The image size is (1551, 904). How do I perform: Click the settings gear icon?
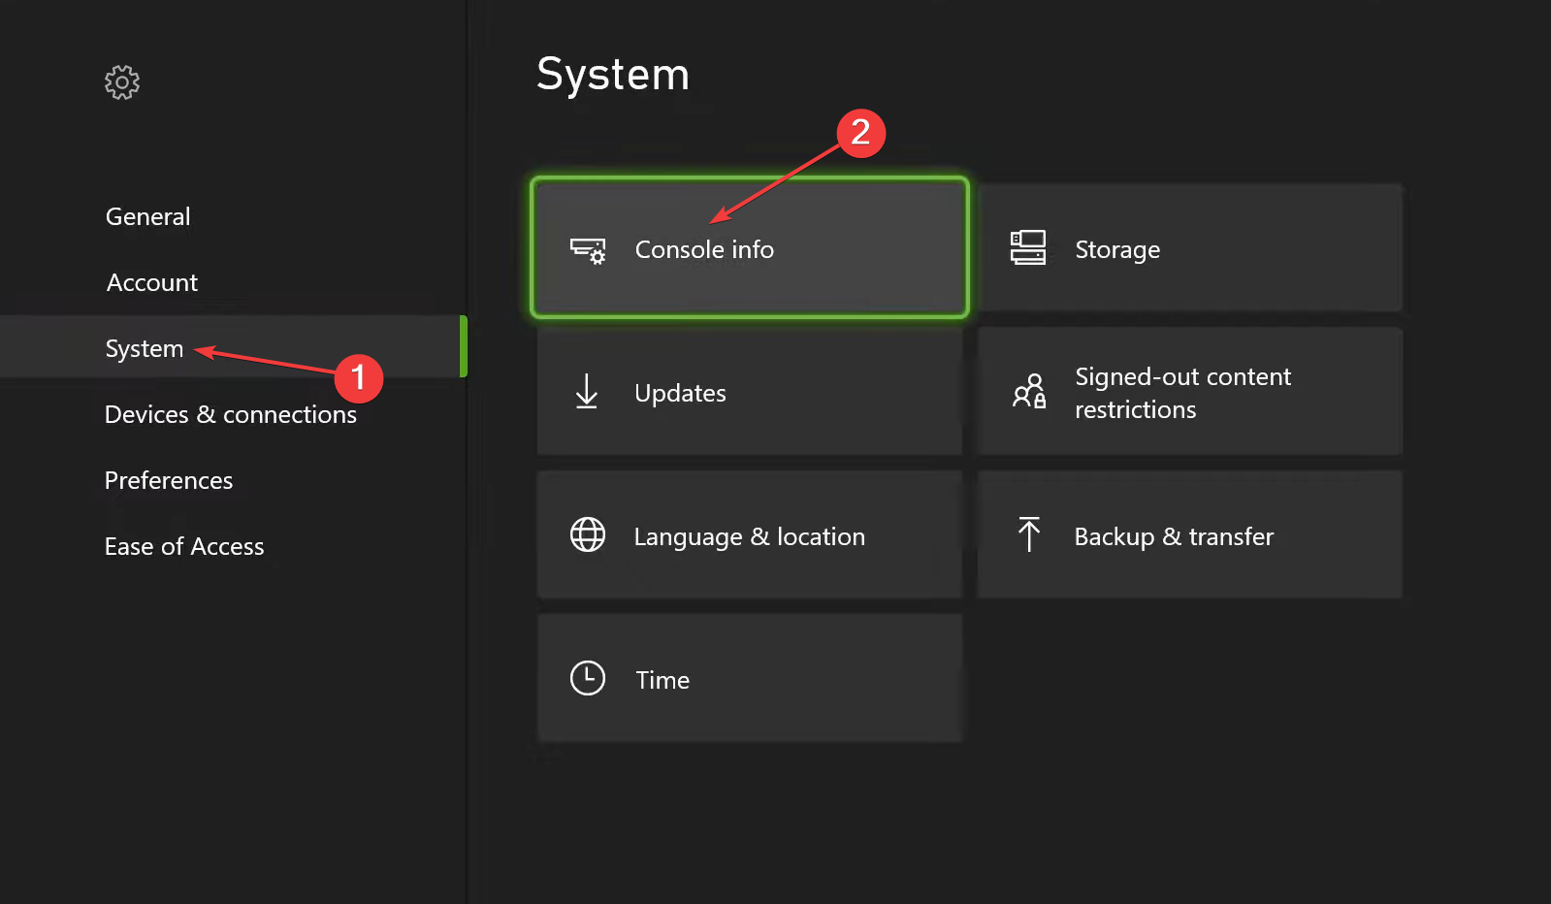(x=122, y=82)
